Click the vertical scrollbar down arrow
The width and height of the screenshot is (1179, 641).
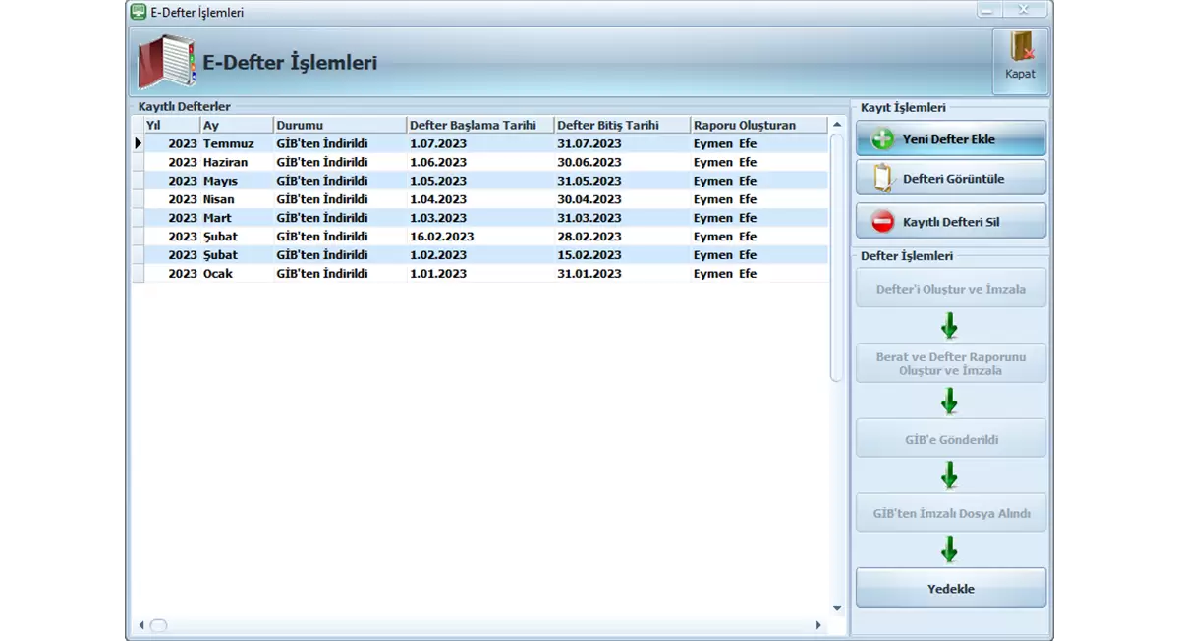tap(837, 608)
